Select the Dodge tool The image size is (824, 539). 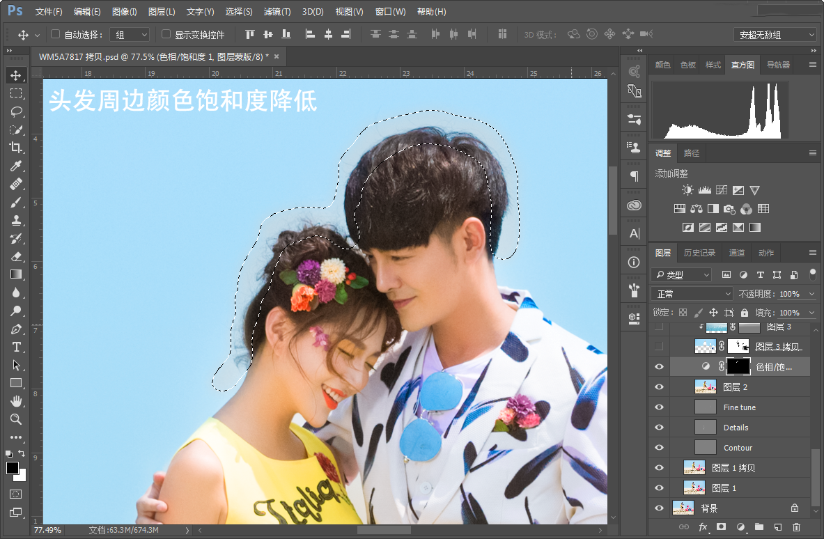tap(16, 311)
